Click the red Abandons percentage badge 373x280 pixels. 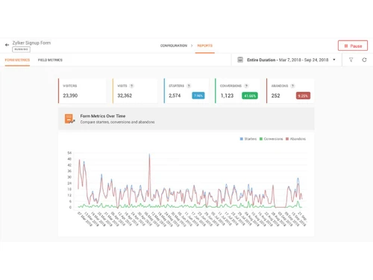303,96
